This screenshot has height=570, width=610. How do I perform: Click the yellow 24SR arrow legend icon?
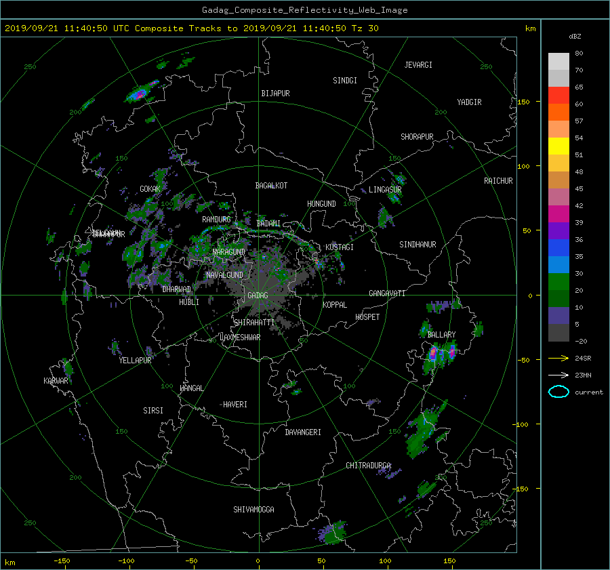coord(558,359)
